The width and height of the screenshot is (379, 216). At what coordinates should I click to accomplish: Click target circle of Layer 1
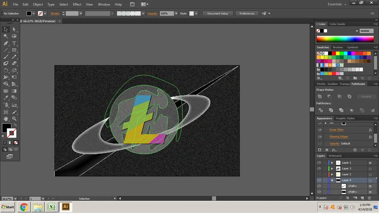click(370, 163)
